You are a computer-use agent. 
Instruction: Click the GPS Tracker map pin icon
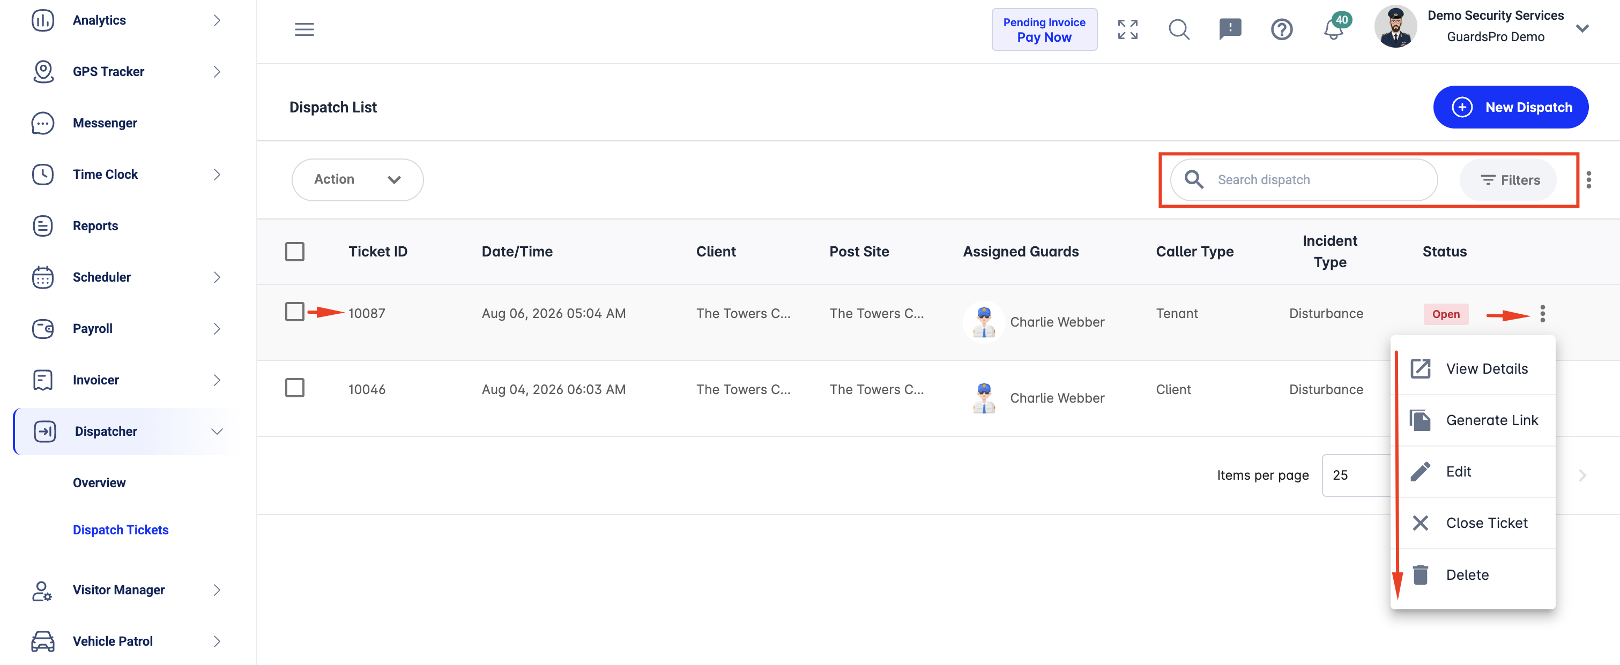43,72
